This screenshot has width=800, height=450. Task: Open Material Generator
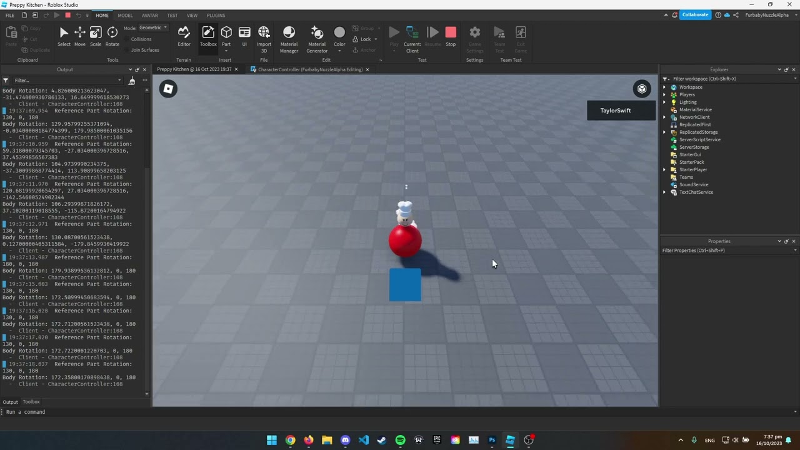(x=317, y=39)
